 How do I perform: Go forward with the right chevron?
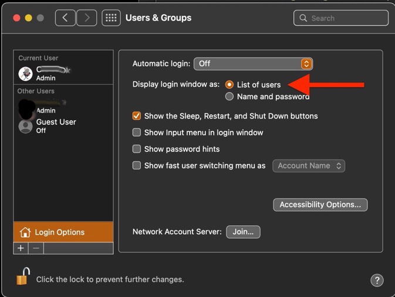(86, 18)
